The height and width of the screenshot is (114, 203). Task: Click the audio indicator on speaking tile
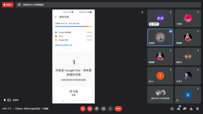(x=170, y=31)
